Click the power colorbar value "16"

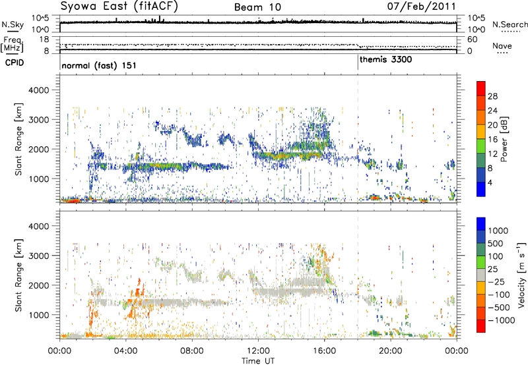(x=492, y=140)
